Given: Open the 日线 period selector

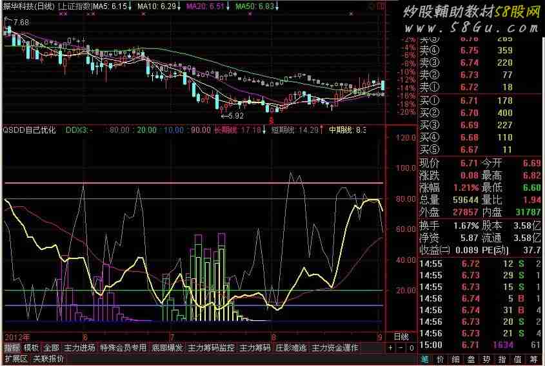Looking at the screenshot, I should 401,336.
